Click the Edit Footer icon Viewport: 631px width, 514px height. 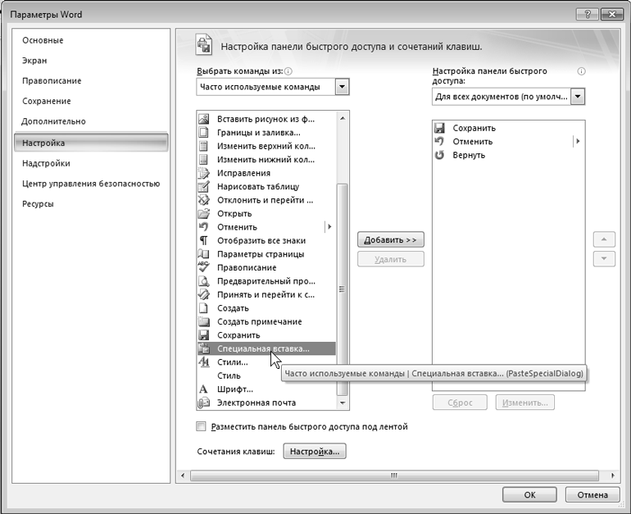click(x=204, y=159)
